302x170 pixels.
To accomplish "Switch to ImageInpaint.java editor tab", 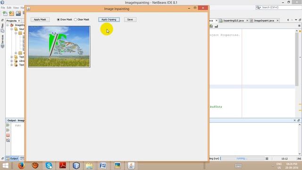I will pos(264,20).
